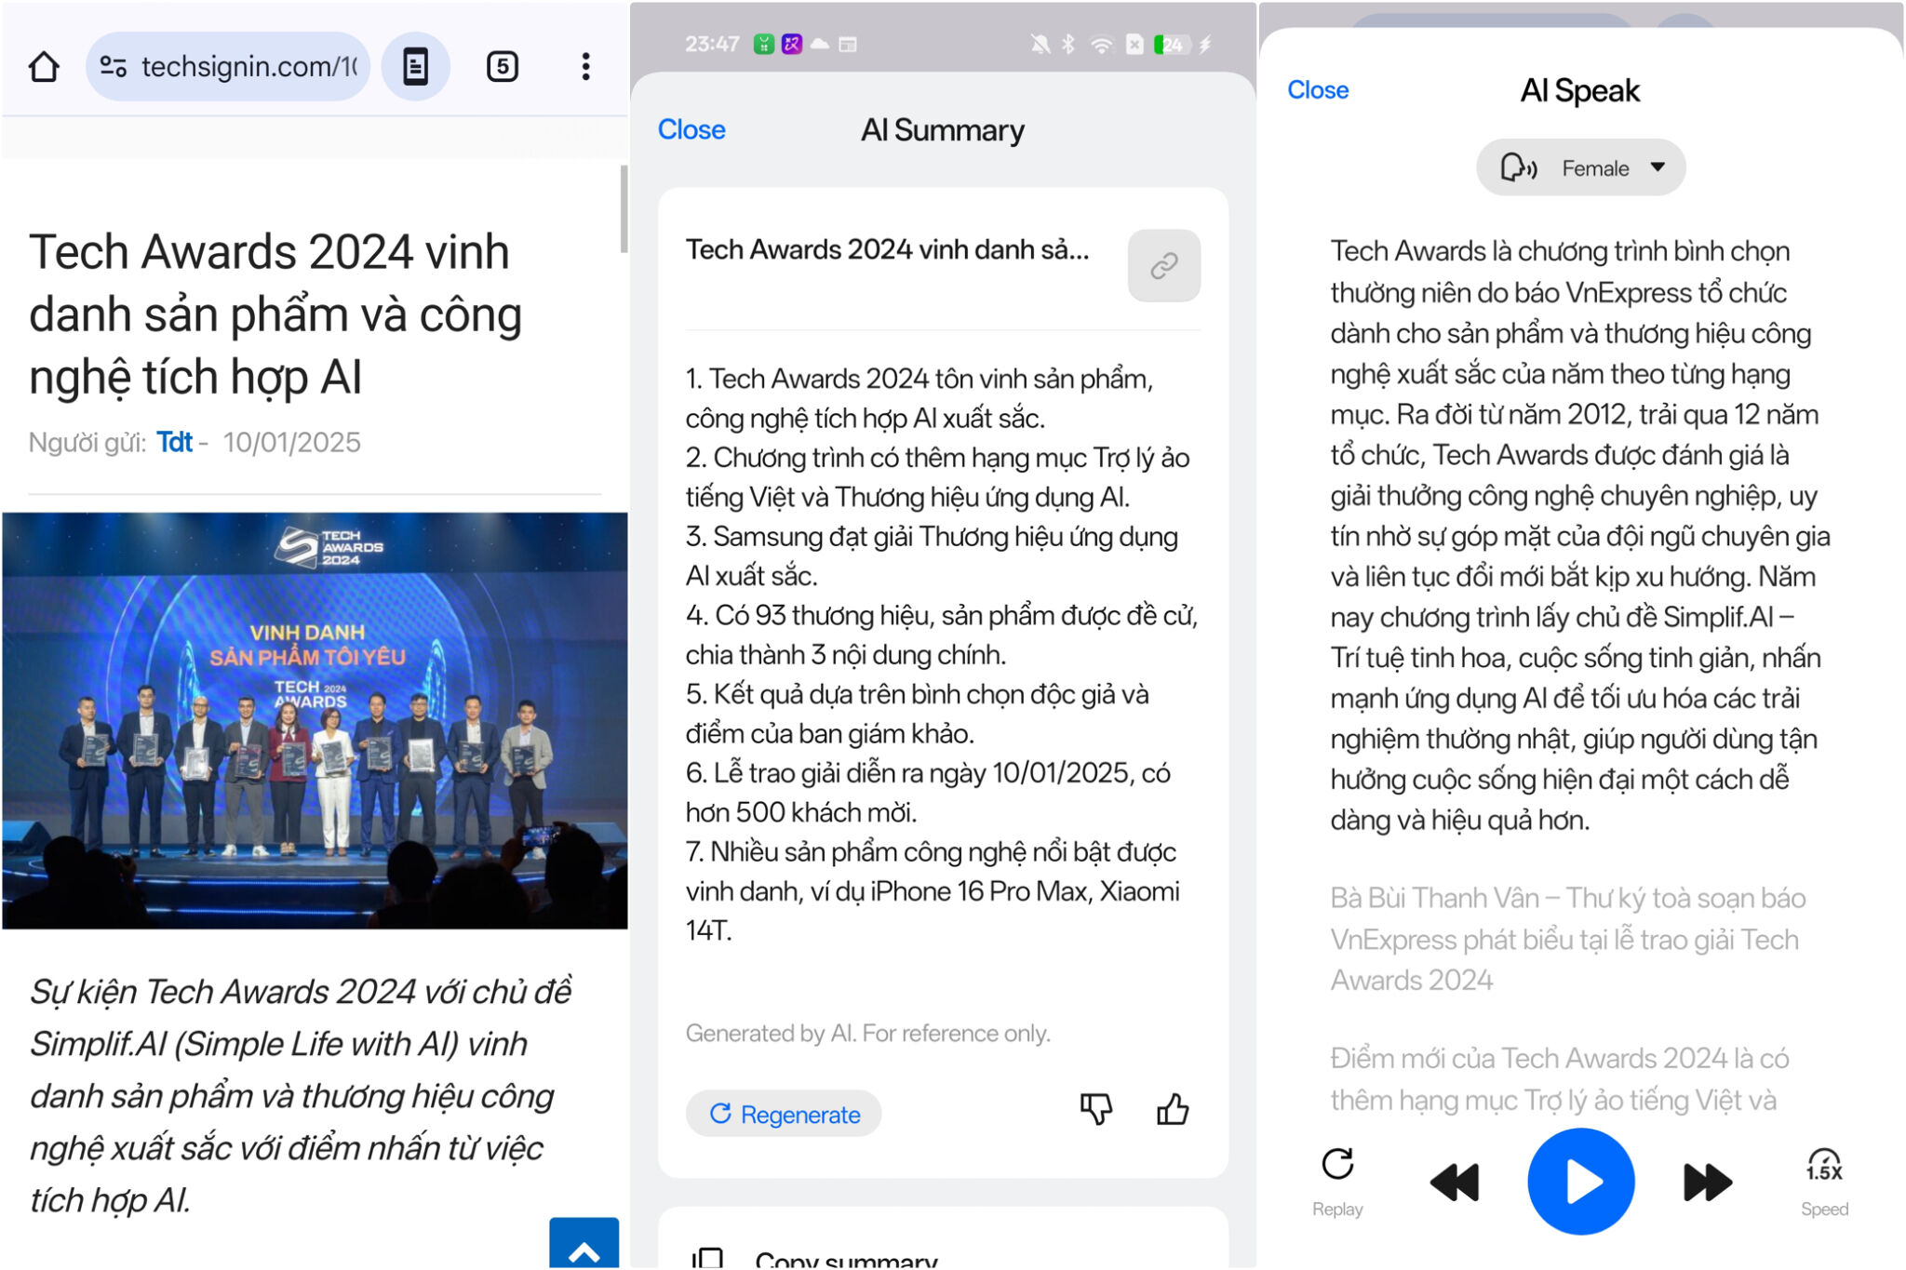Tap the silent mode bell icon in status bar
Image resolution: width=1906 pixels, height=1270 pixels.
pos(1040,44)
